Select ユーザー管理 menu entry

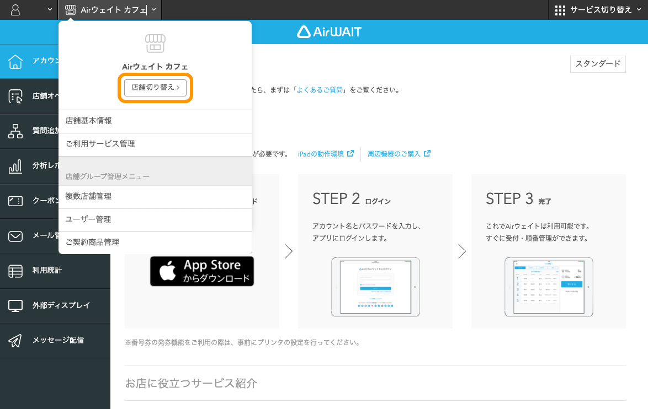(155, 219)
